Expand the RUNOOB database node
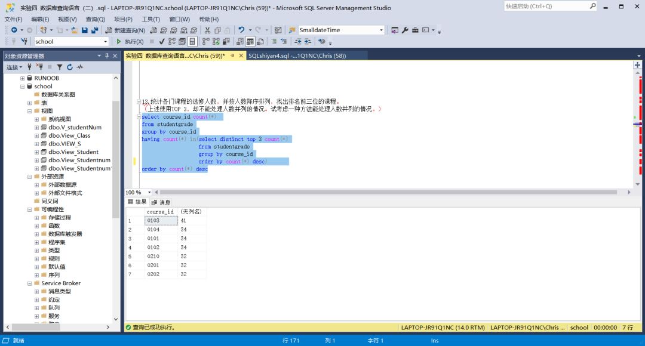 tap(22, 78)
